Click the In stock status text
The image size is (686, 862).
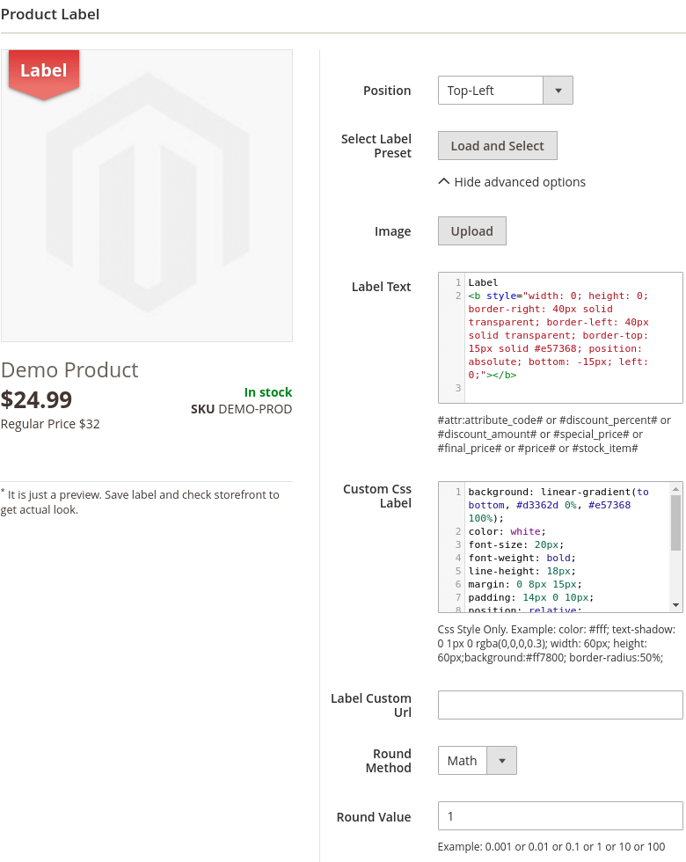pyautogui.click(x=268, y=392)
